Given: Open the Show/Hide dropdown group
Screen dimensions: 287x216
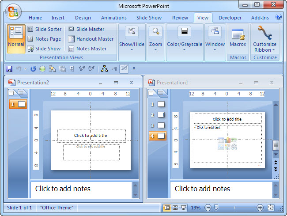Looking at the screenshot, I should tap(132, 42).
